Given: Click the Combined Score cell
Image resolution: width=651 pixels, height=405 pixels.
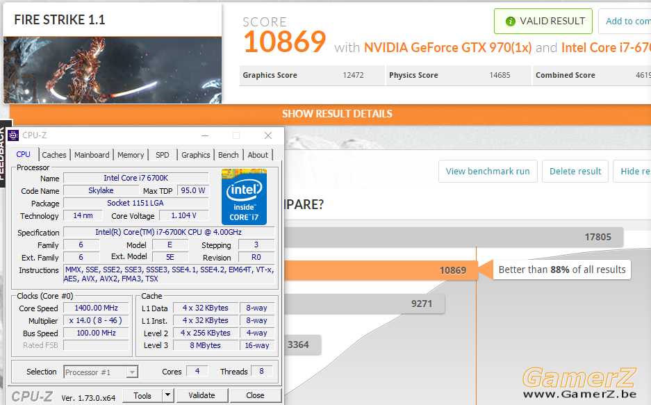Looking at the screenshot, I should [592, 75].
